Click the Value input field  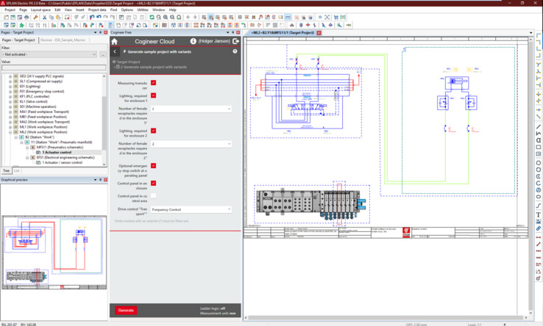pos(53,68)
